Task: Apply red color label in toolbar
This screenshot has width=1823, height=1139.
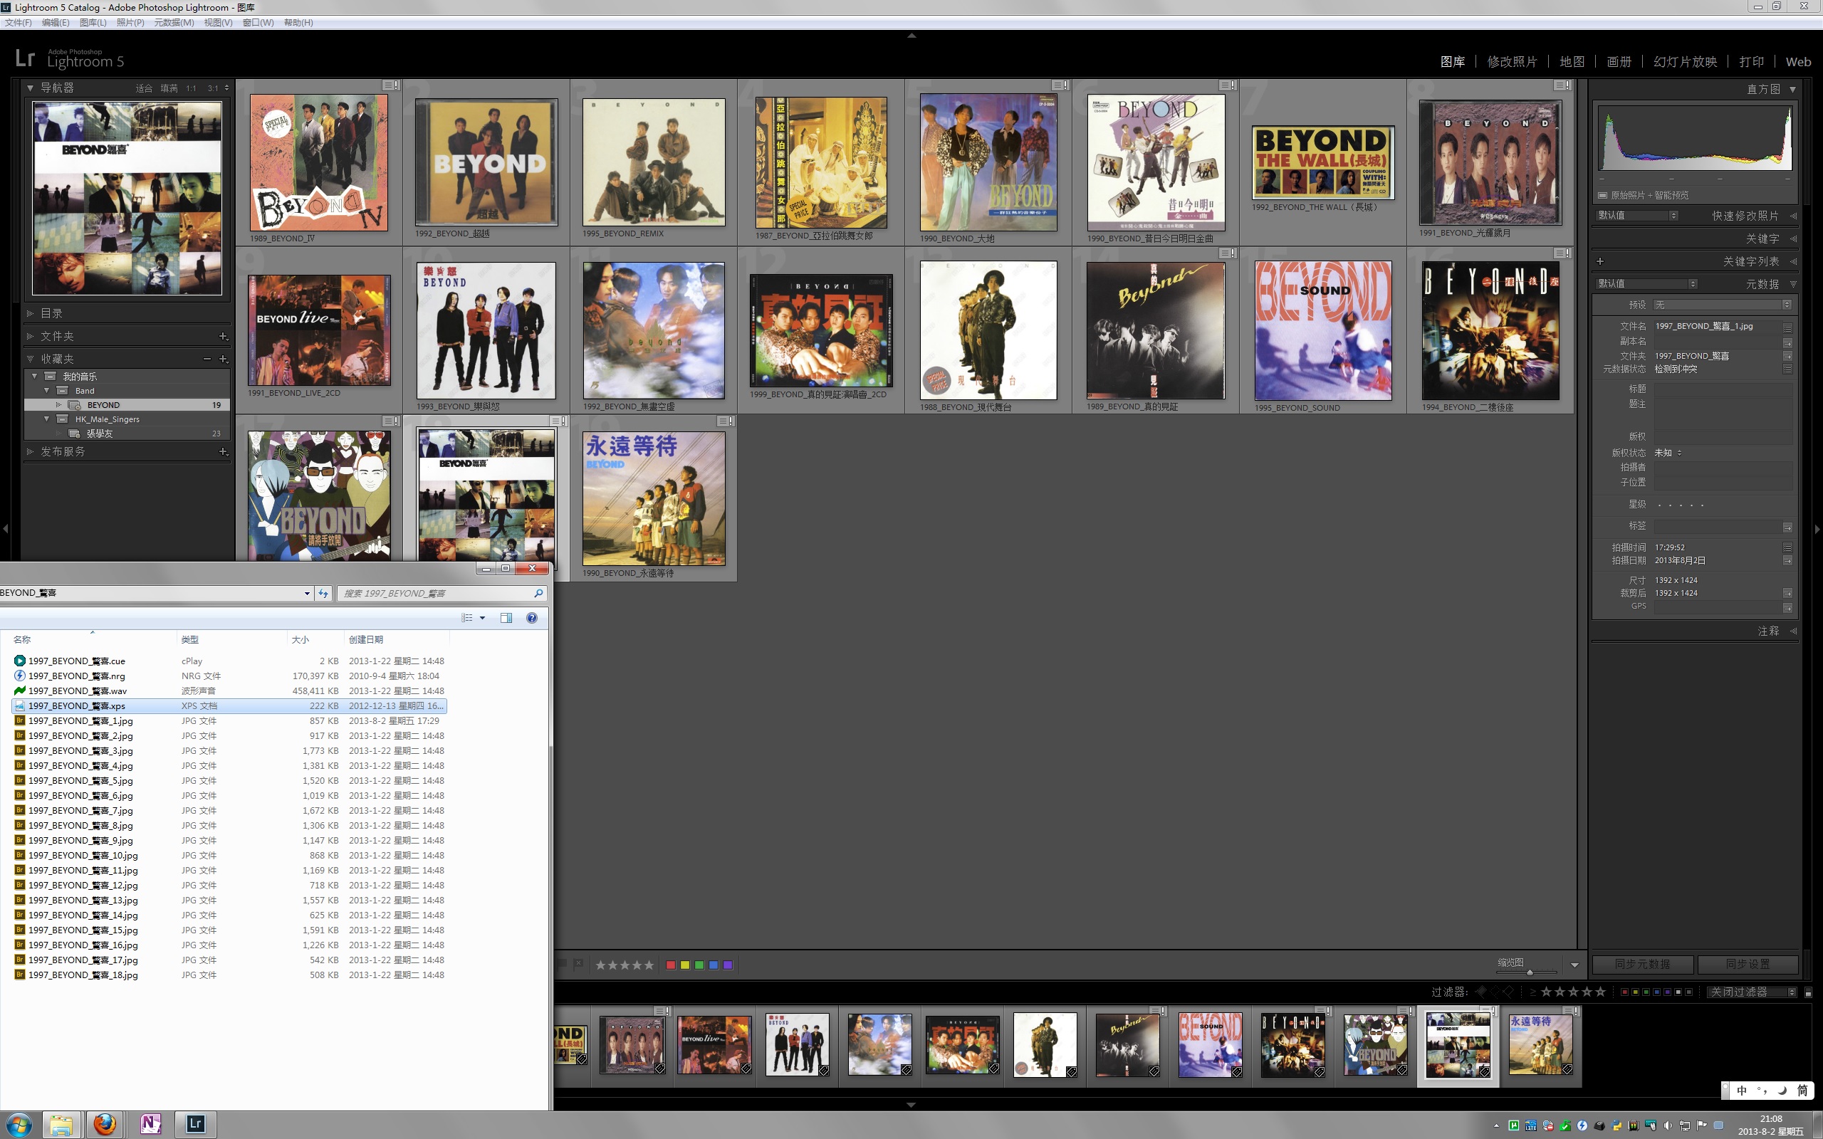Action: pos(670,965)
